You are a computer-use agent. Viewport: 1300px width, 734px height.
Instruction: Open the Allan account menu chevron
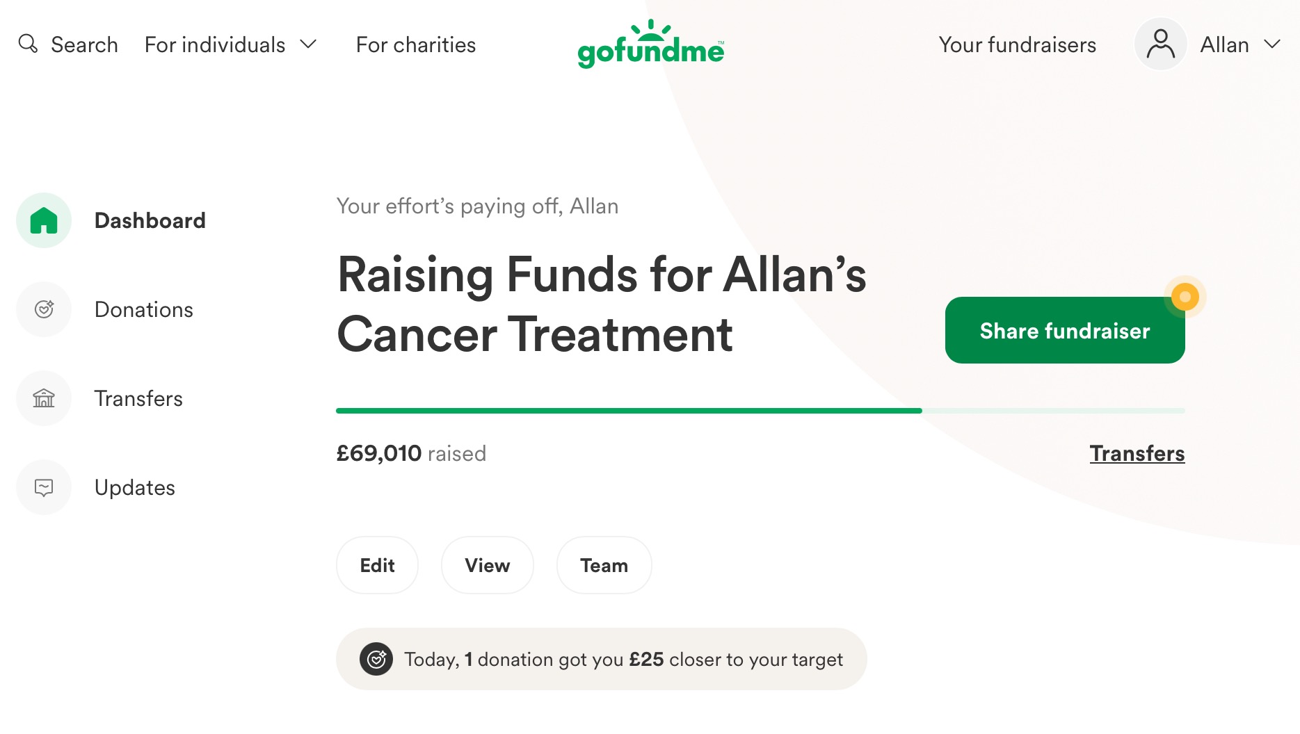click(x=1272, y=44)
